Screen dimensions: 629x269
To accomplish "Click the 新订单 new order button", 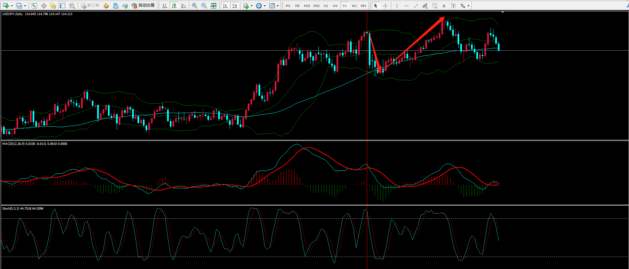I will [x=90, y=6].
